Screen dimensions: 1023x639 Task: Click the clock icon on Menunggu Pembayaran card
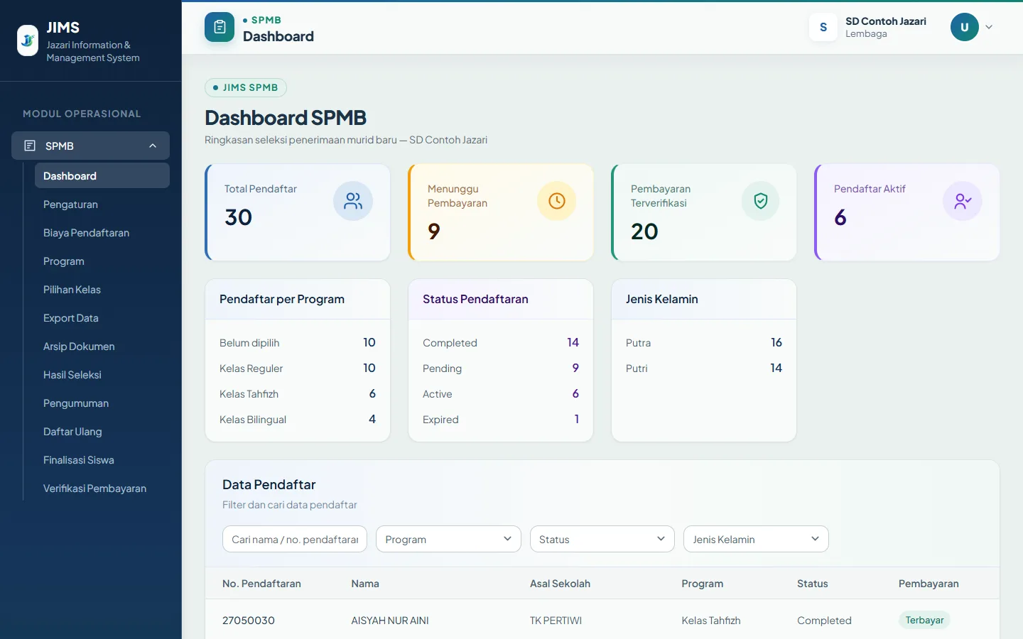[556, 201]
